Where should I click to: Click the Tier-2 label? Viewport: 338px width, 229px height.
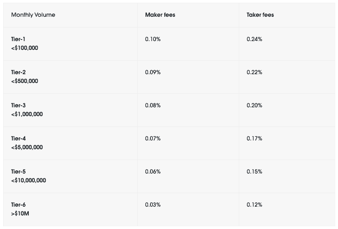(x=18, y=72)
